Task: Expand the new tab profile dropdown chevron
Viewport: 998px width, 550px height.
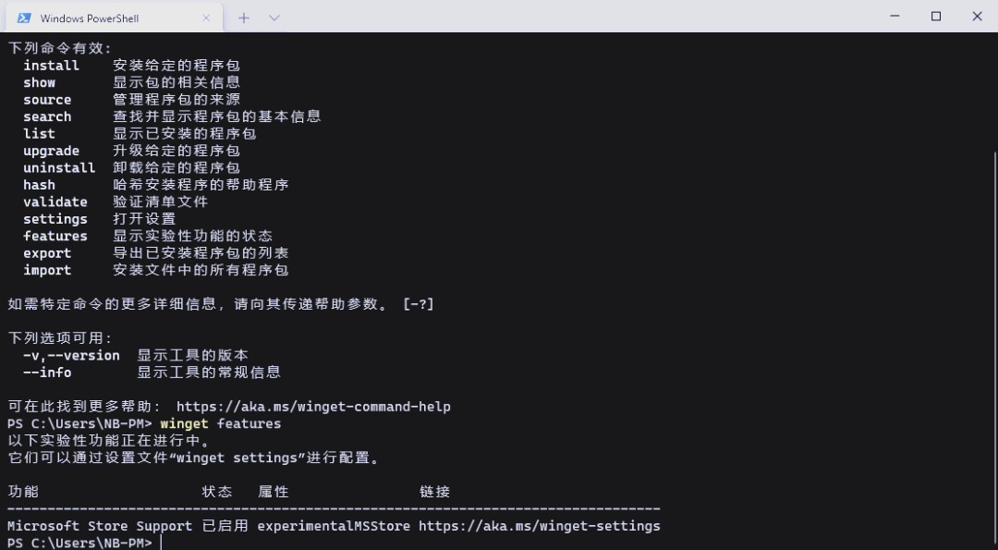Action: point(274,18)
